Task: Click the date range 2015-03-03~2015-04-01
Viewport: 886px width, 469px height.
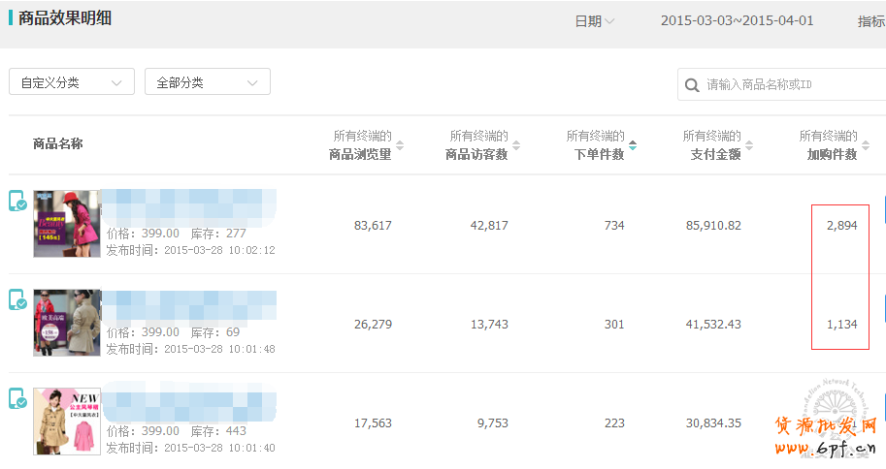Action: pyautogui.click(x=737, y=21)
